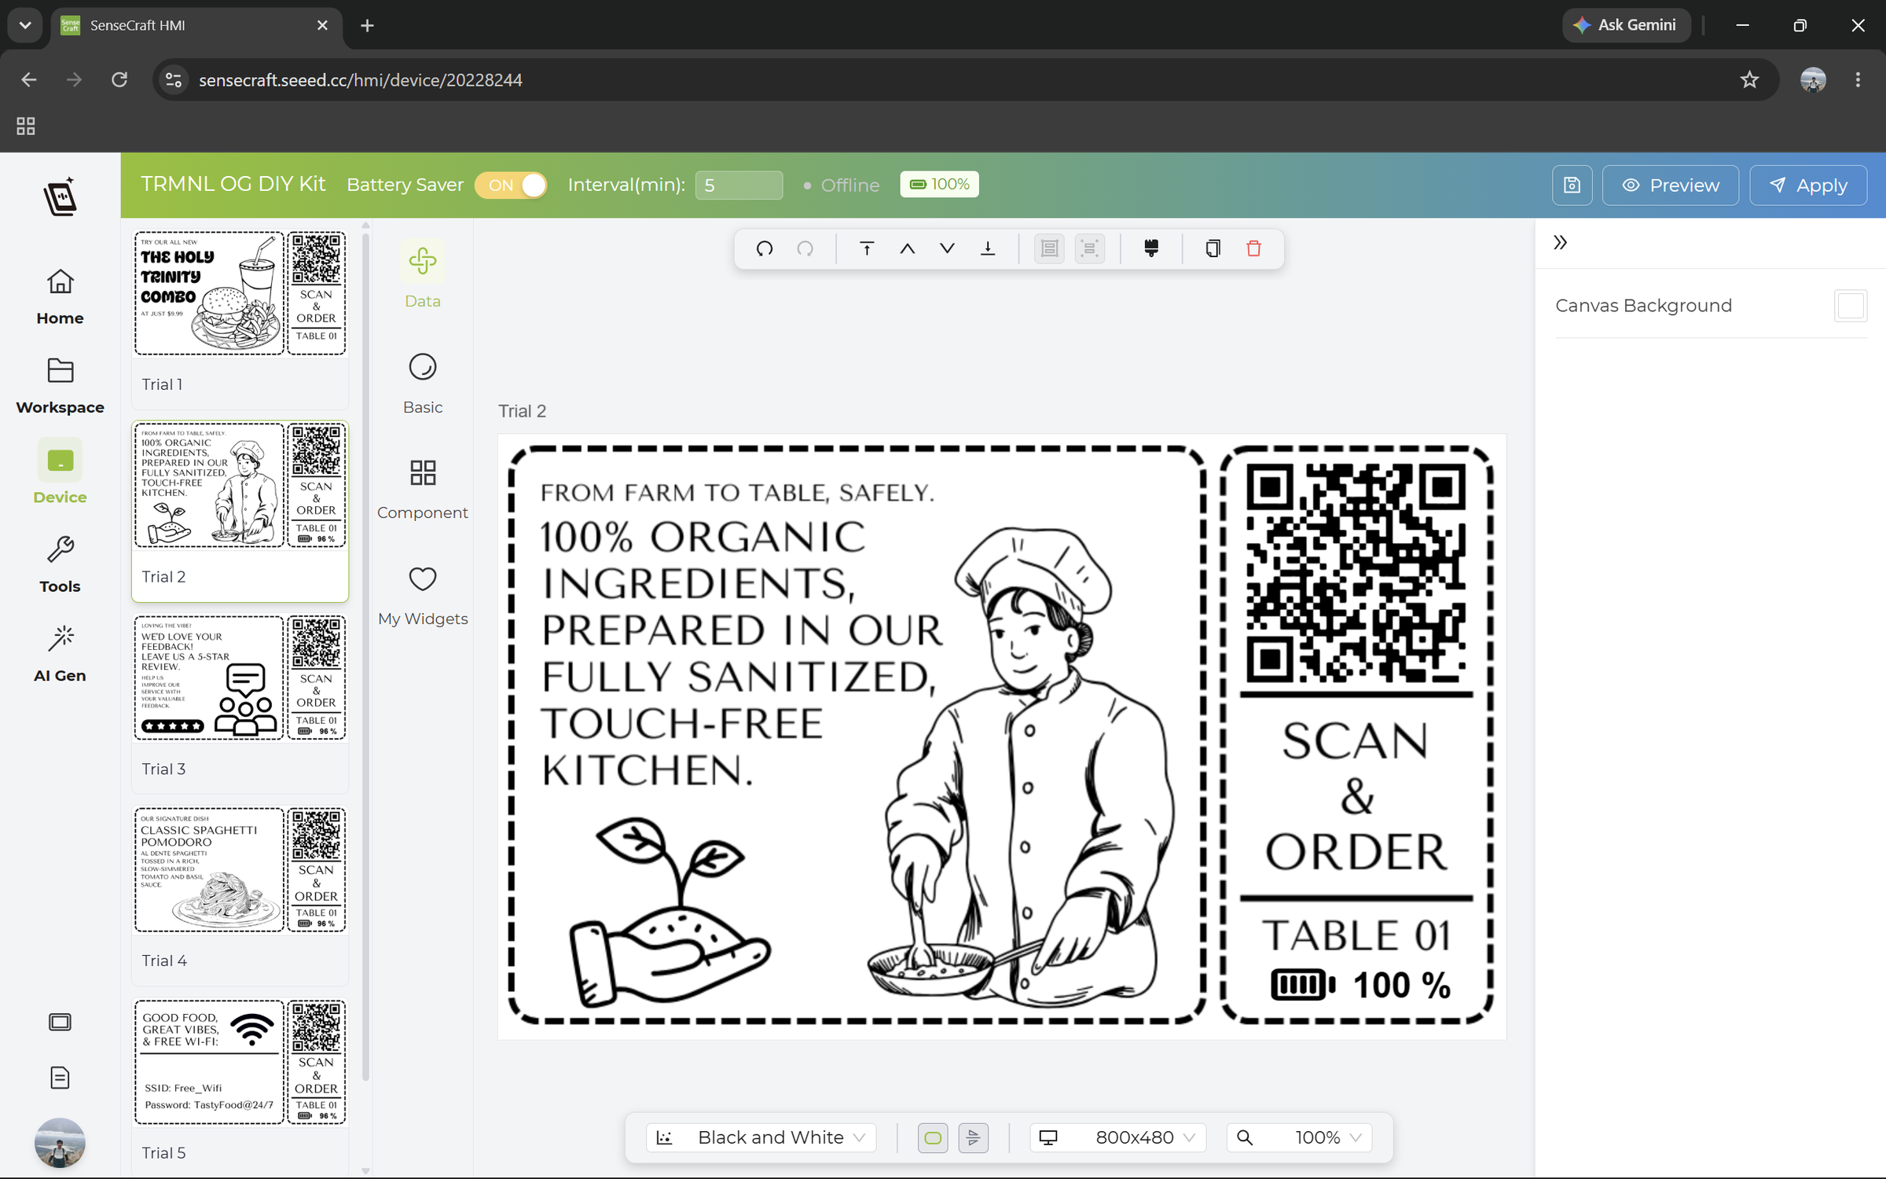This screenshot has height=1179, width=1886.
Task: Click the group elements icon
Action: (1049, 248)
